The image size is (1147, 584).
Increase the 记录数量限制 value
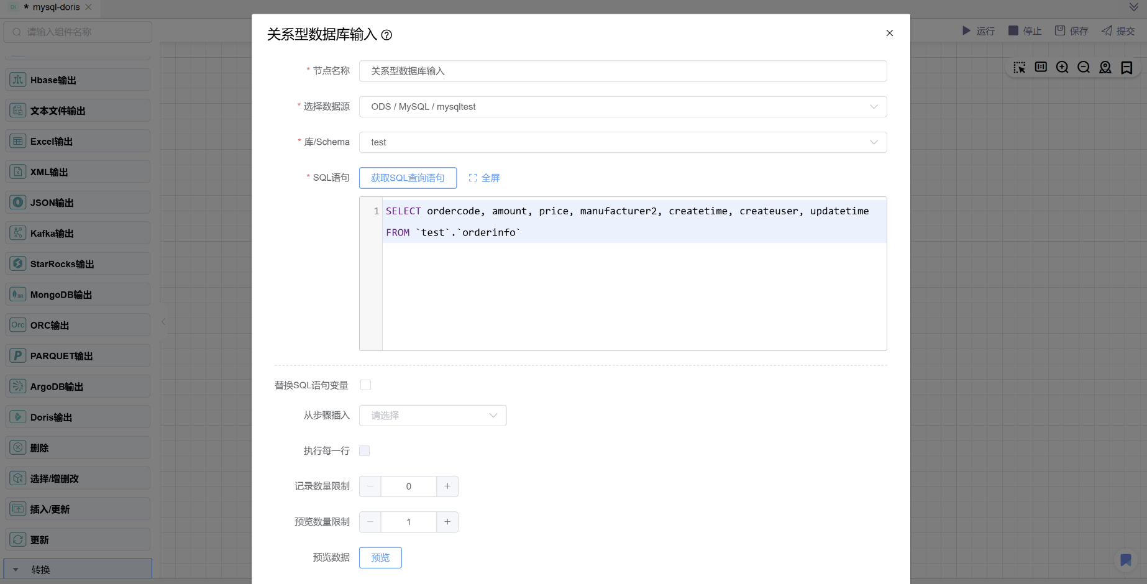[x=447, y=486]
